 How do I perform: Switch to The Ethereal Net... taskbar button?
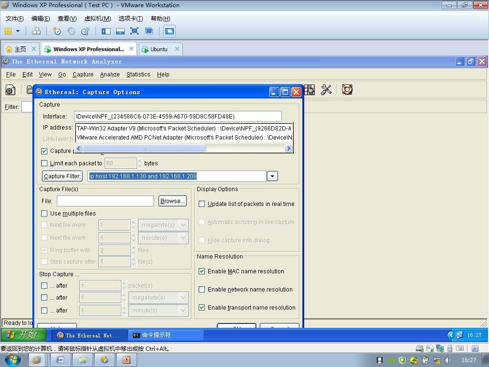89,335
